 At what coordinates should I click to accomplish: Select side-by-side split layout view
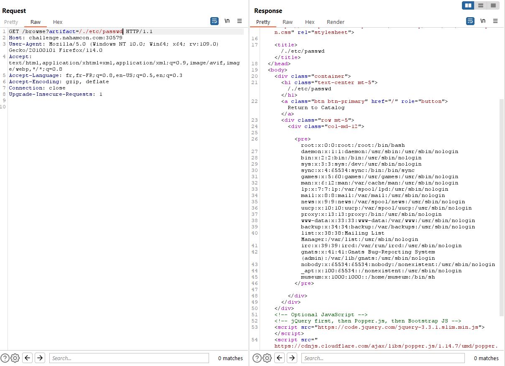click(x=468, y=5)
